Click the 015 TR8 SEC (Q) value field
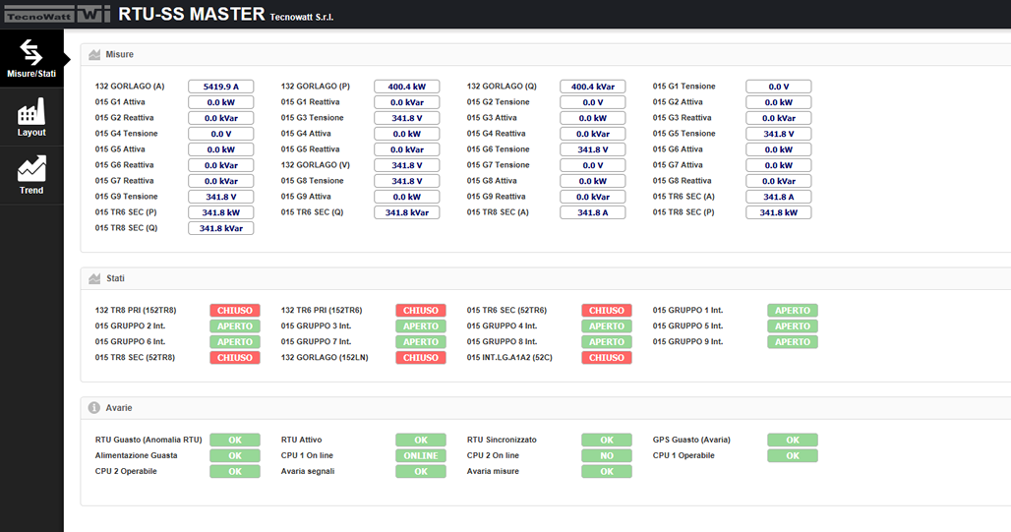Image resolution: width=1011 pixels, height=532 pixels. (221, 228)
